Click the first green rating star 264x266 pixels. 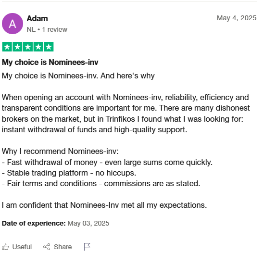click(7, 47)
